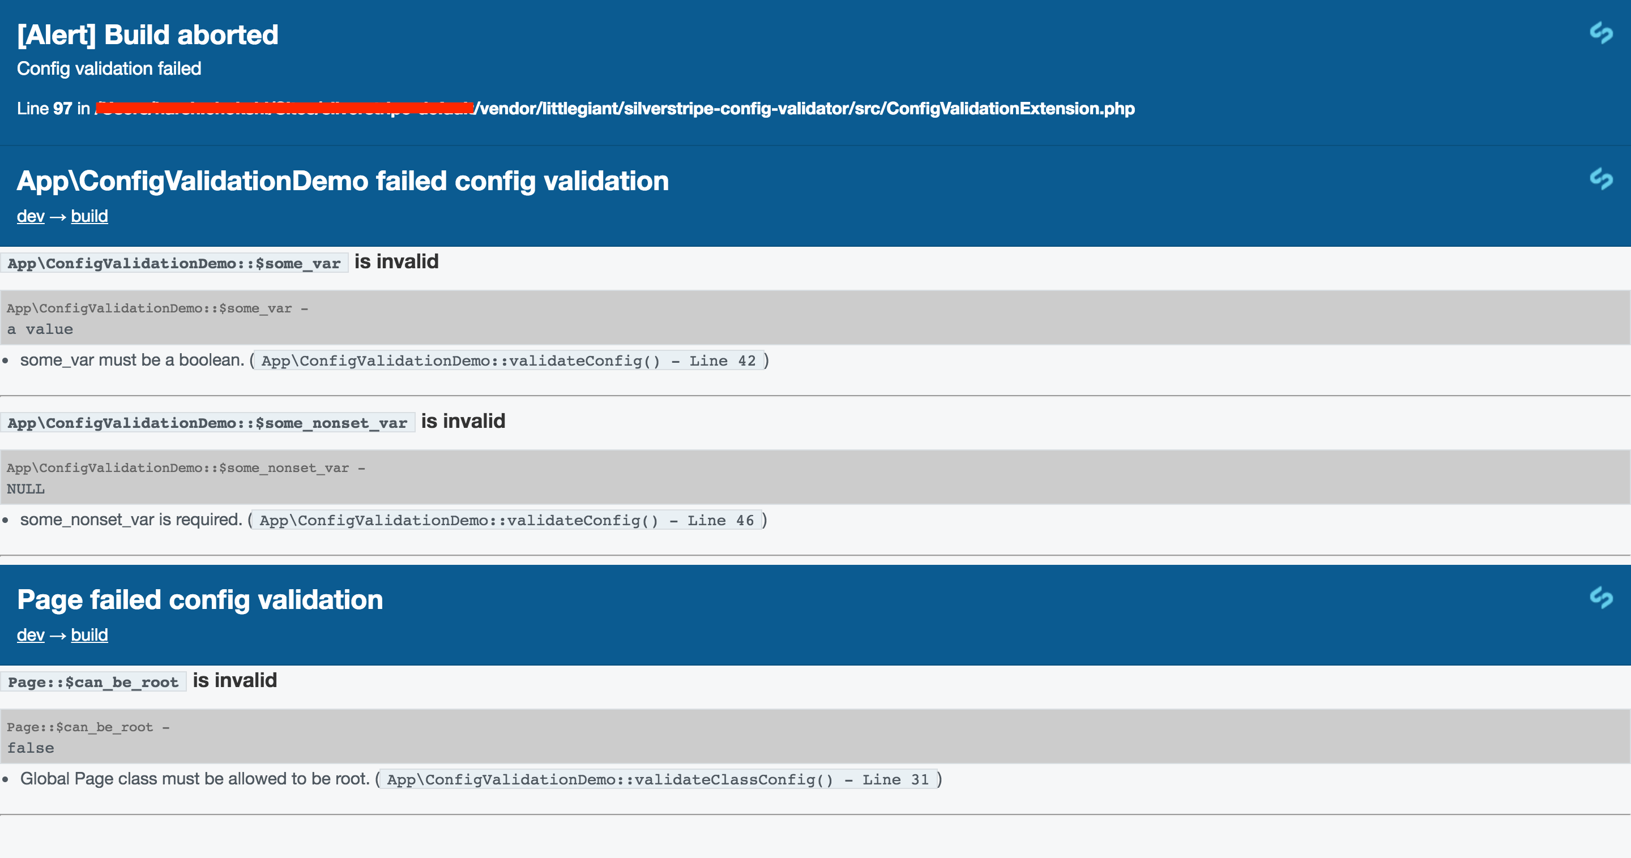
Task: Open the dev link under ConfigValidationDemo heading
Action: click(x=31, y=216)
